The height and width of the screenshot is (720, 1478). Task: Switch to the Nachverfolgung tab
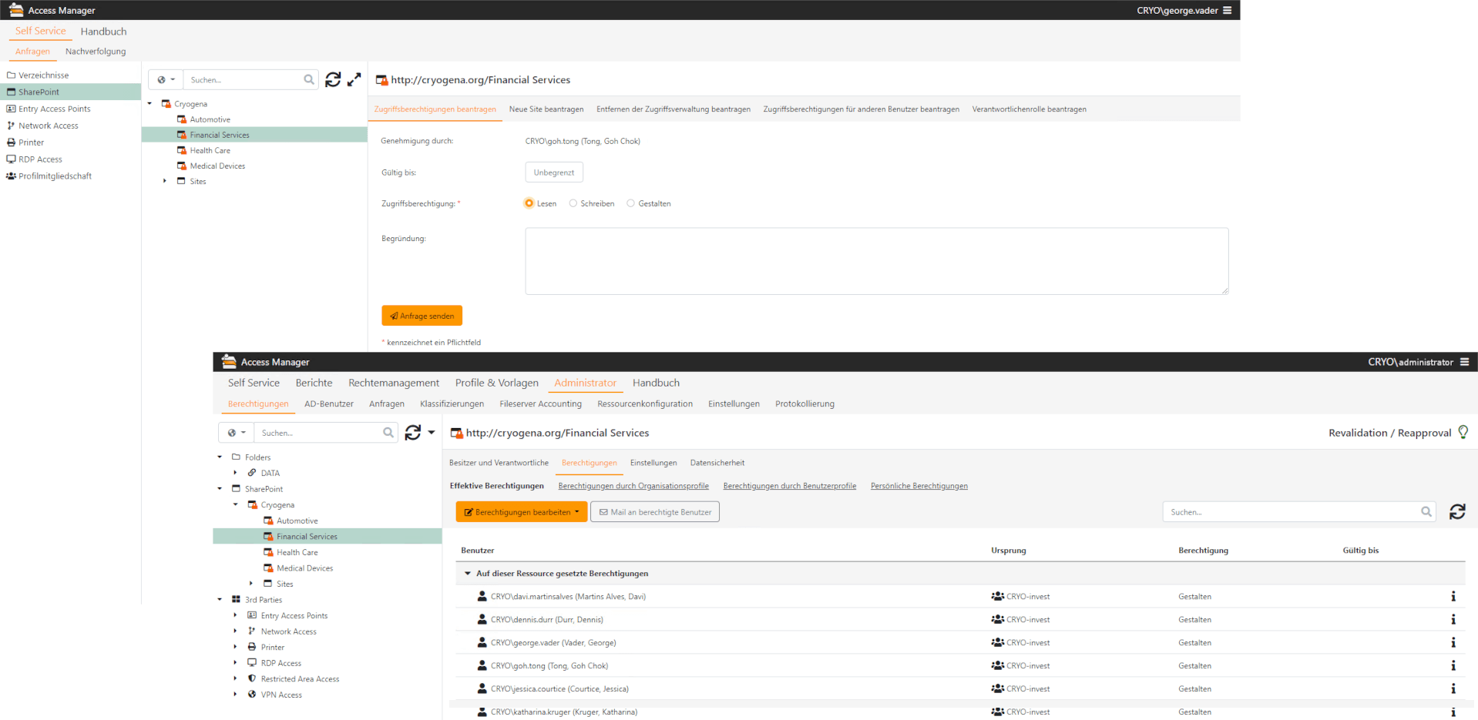click(x=96, y=51)
